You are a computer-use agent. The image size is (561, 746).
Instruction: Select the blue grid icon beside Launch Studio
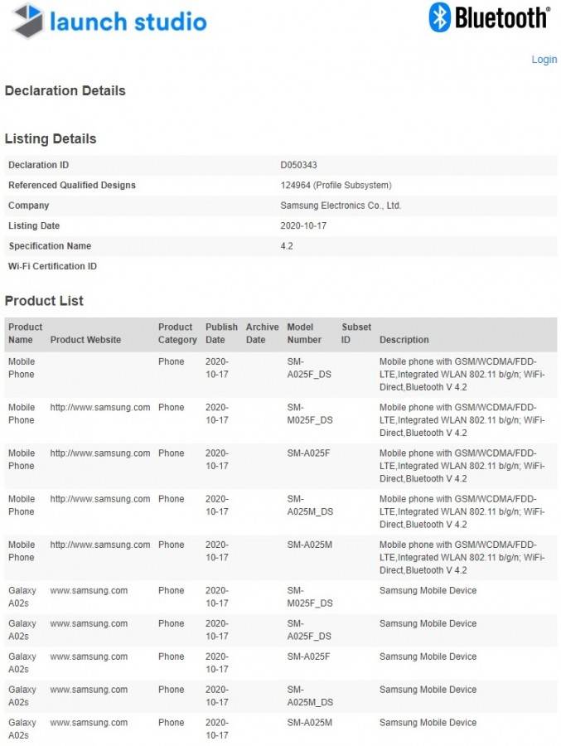(x=27, y=21)
